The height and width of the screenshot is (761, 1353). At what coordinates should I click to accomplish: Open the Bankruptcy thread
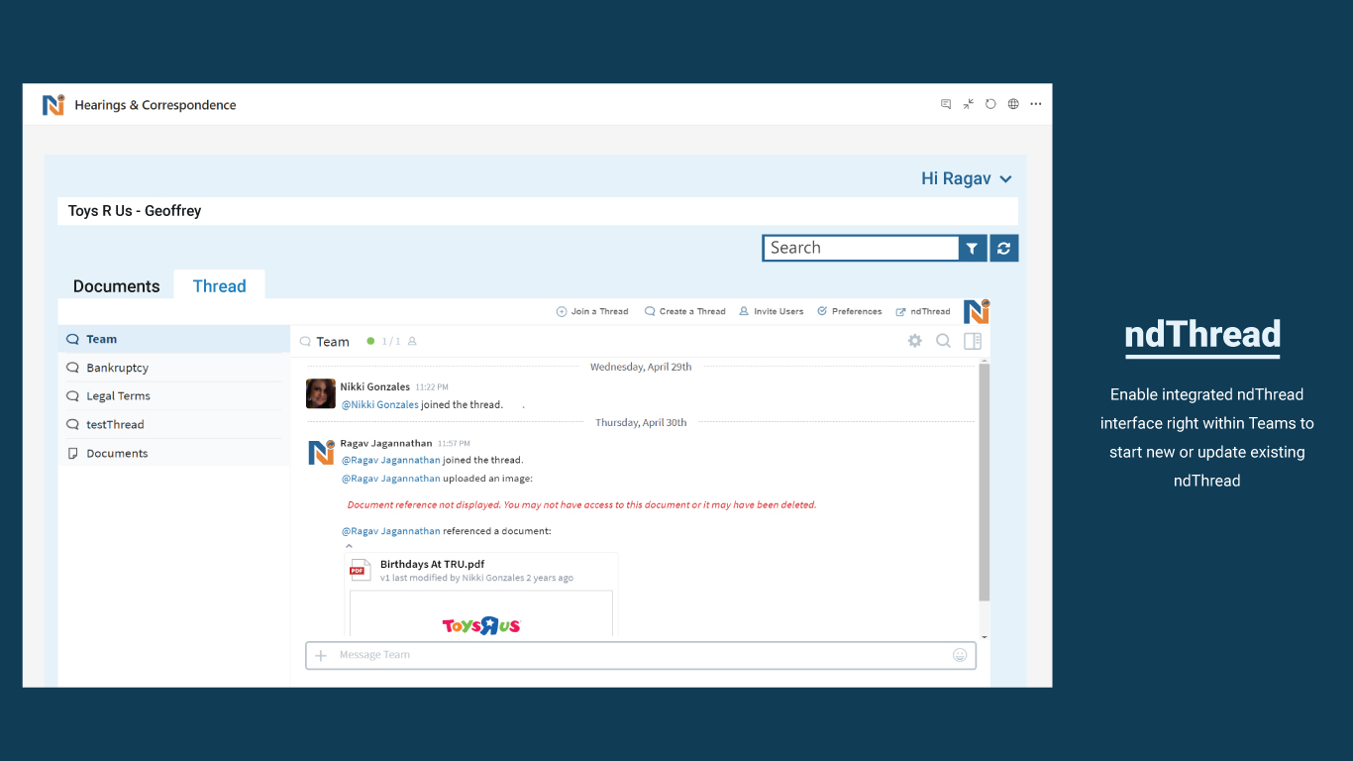(173, 368)
